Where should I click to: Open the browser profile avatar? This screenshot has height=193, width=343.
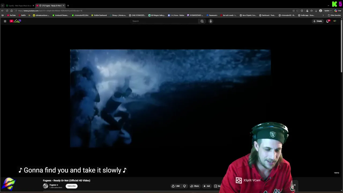click(x=320, y=11)
